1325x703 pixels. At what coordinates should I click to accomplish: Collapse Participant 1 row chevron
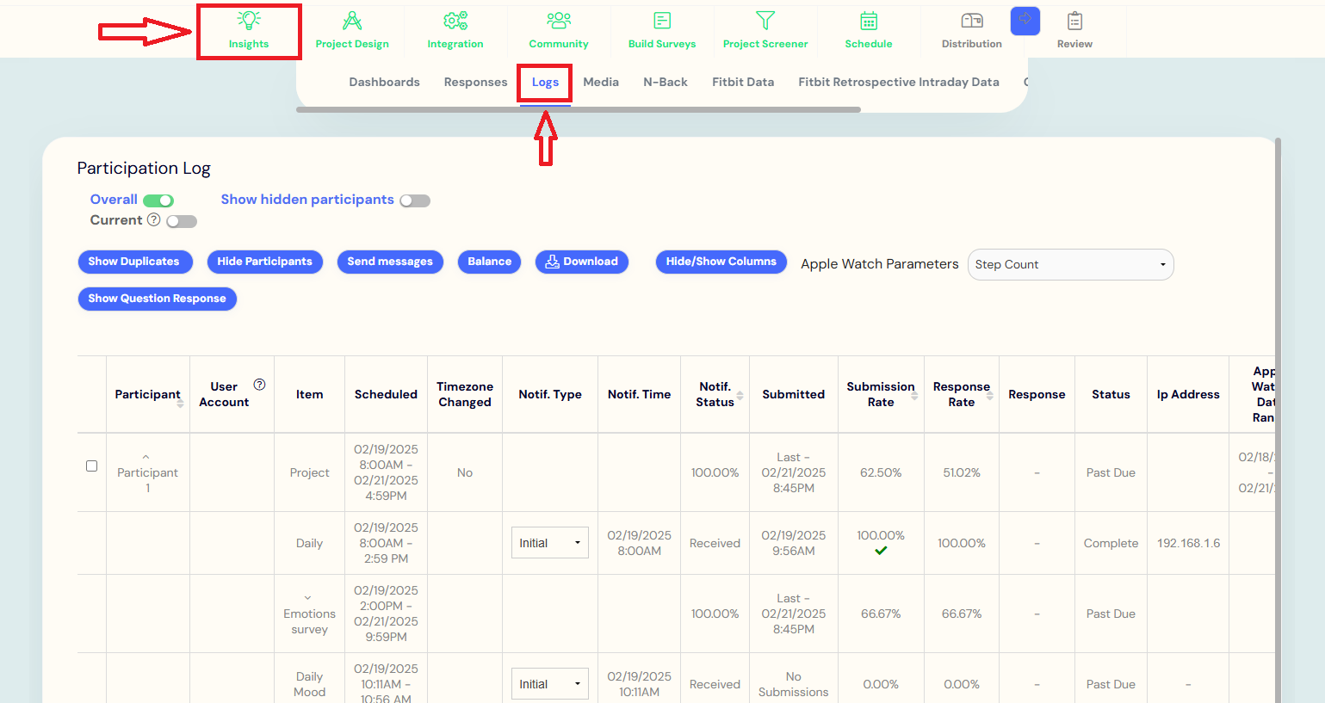click(146, 457)
